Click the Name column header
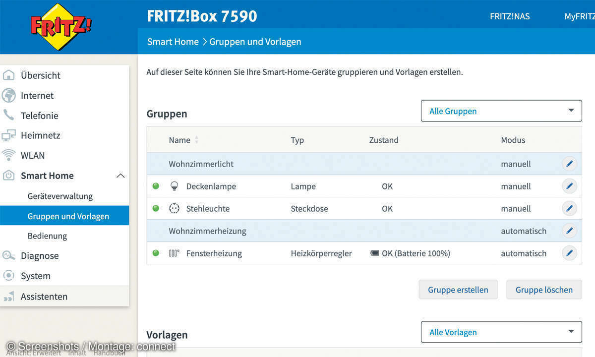The width and height of the screenshot is (595, 357). [x=179, y=140]
